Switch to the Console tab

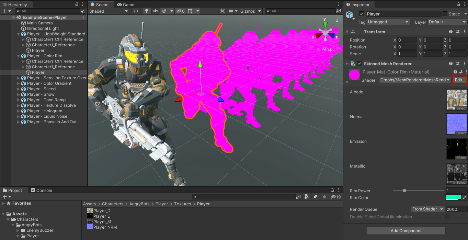42,190
